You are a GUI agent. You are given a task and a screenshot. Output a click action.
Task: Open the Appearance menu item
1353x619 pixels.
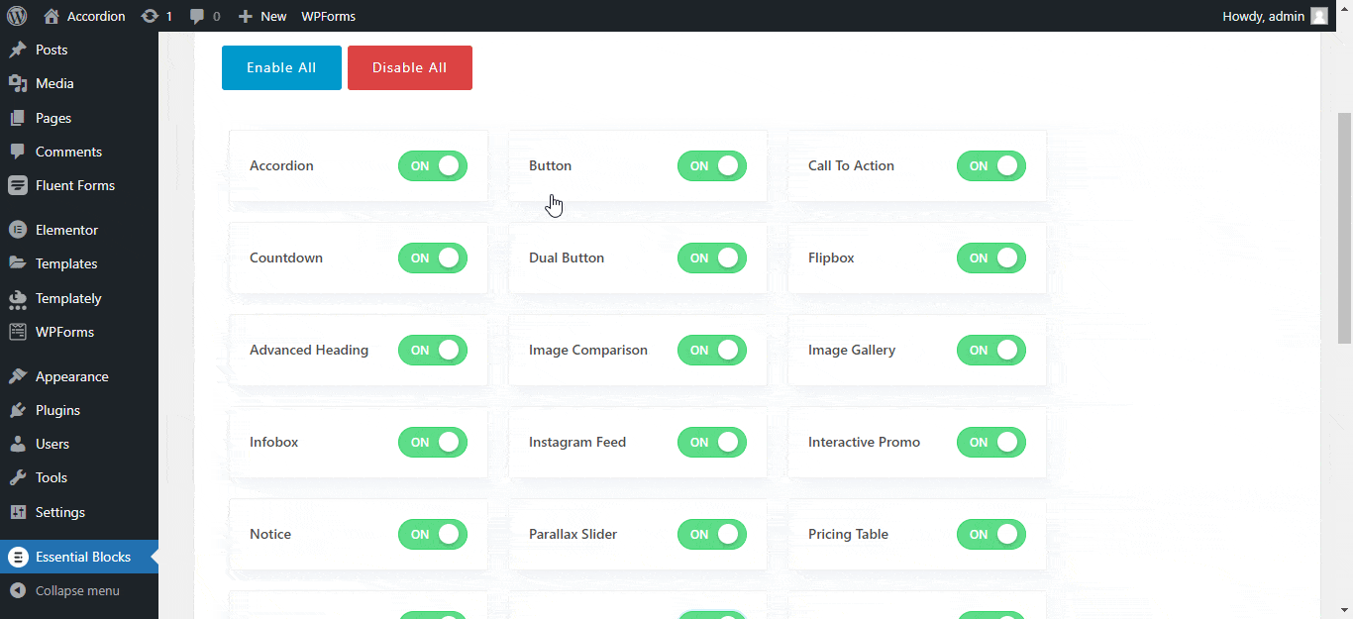tap(79, 376)
